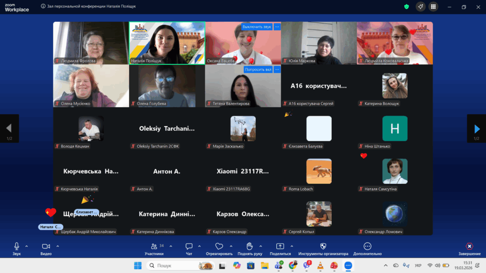Image resolution: width=486 pixels, height=273 pixels.
Task: Go to next gallery page with right arrow
Action: (x=477, y=128)
